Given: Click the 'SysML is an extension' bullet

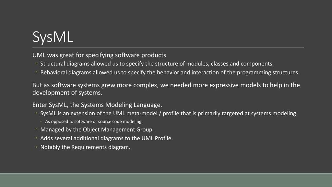Looking at the screenshot, I should [x=169, y=113].
